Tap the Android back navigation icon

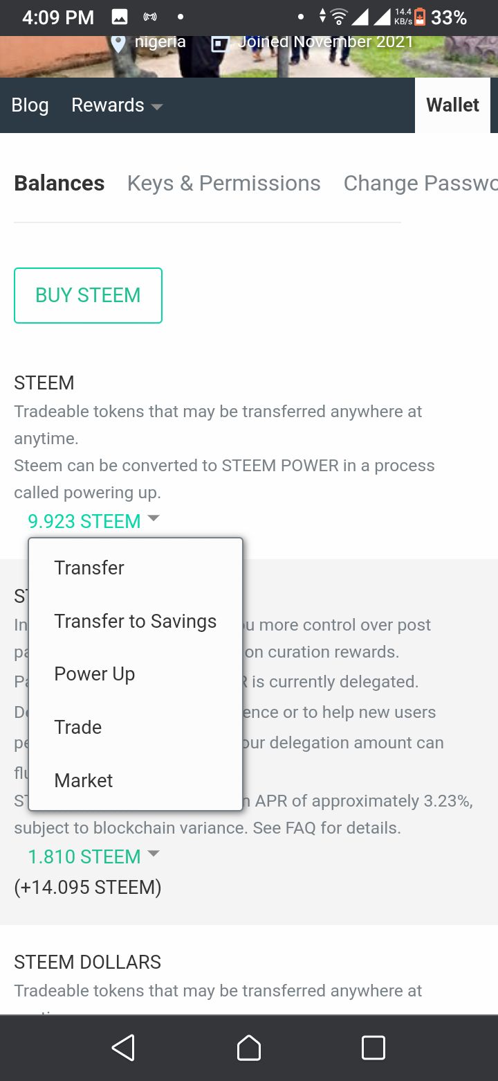(x=123, y=1048)
